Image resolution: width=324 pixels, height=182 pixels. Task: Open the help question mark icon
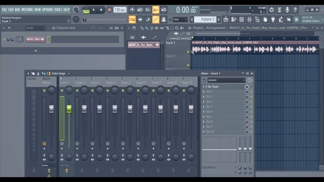pos(295,10)
